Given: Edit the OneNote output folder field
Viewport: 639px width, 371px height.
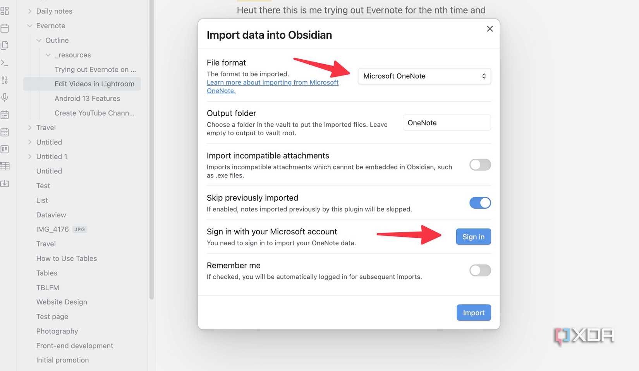Looking at the screenshot, I should (446, 122).
